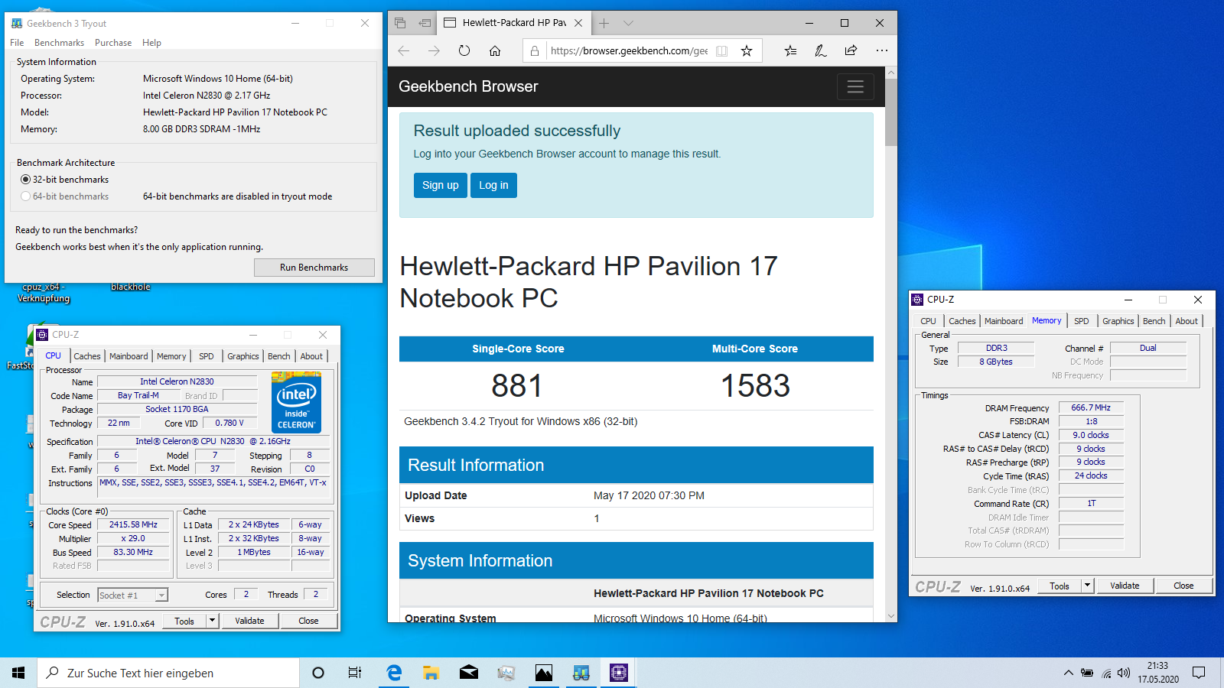Open the Mainboard tab in the left CPU-Z window
1224x688 pixels.
129,356
